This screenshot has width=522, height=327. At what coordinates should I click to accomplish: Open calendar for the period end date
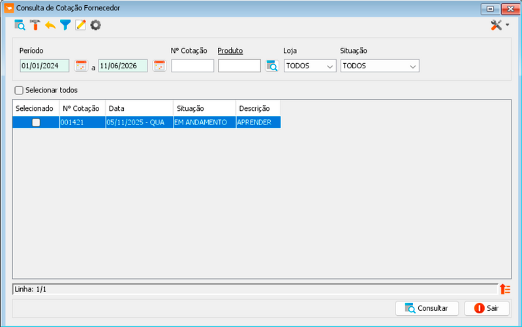159,66
